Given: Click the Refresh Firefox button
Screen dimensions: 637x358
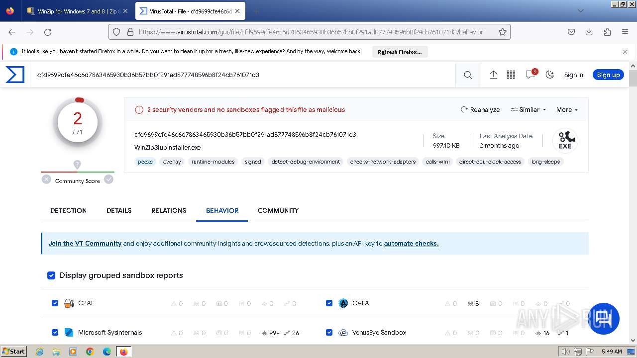Looking at the screenshot, I should tap(400, 52).
